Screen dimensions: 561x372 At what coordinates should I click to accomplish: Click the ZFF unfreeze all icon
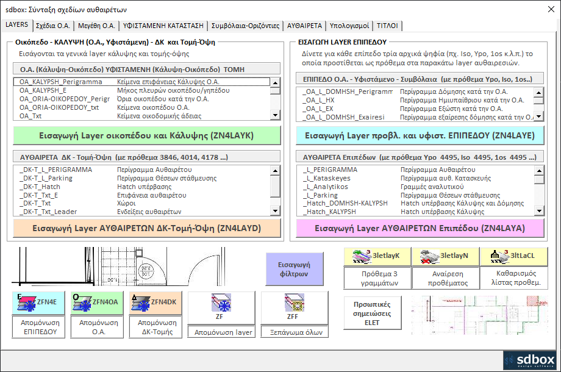coord(295,307)
